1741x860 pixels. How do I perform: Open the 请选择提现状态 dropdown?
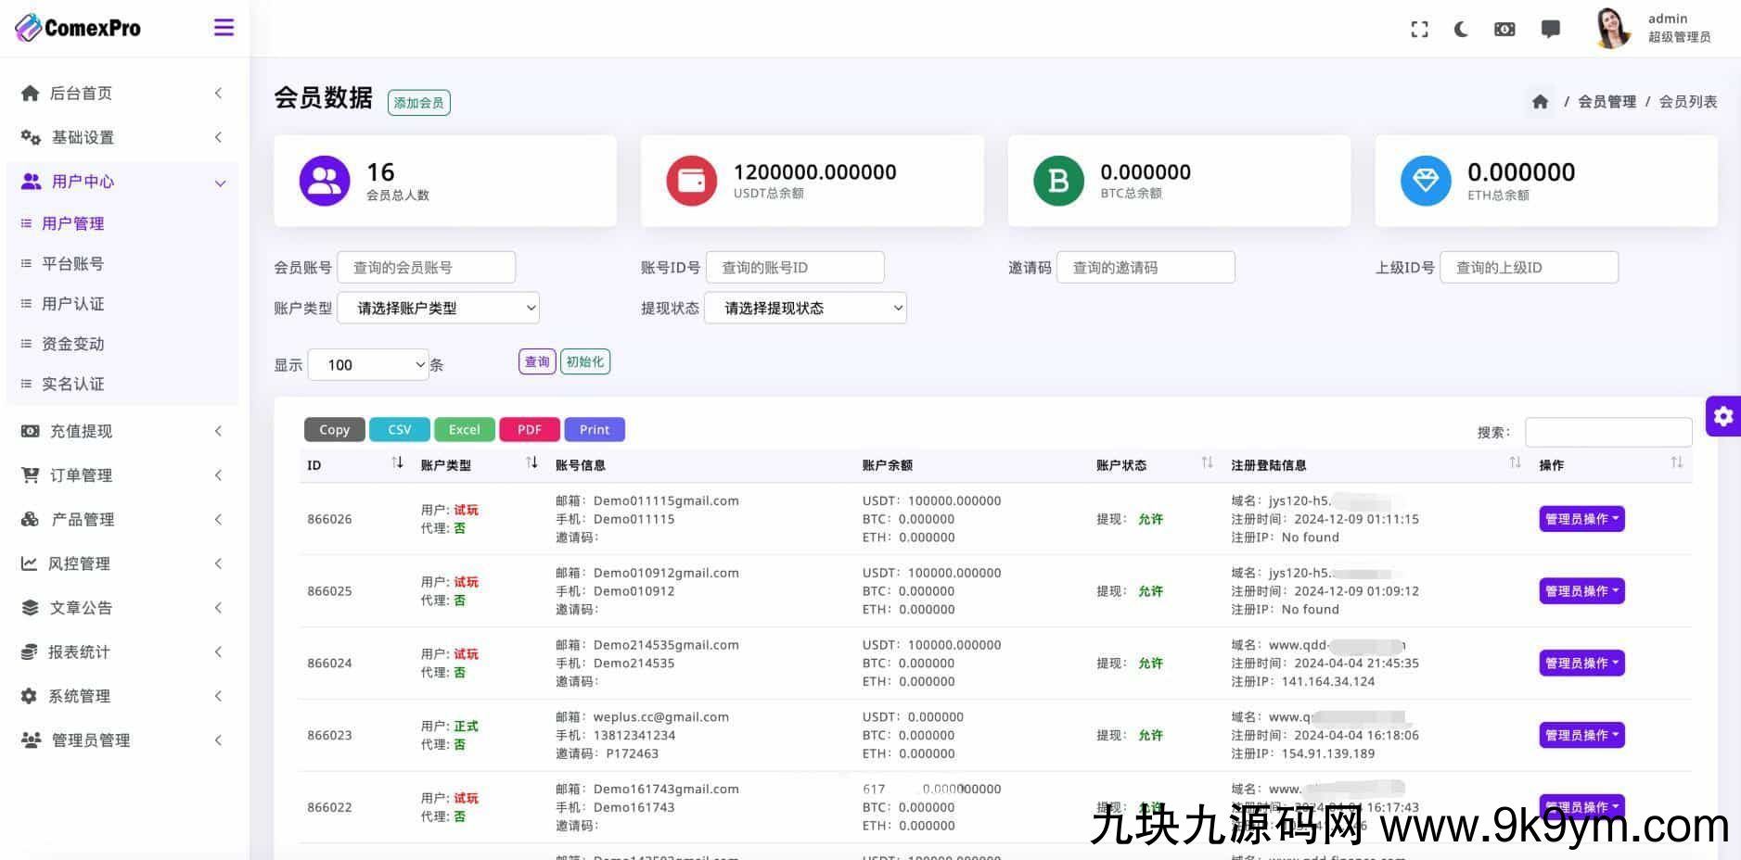805,308
